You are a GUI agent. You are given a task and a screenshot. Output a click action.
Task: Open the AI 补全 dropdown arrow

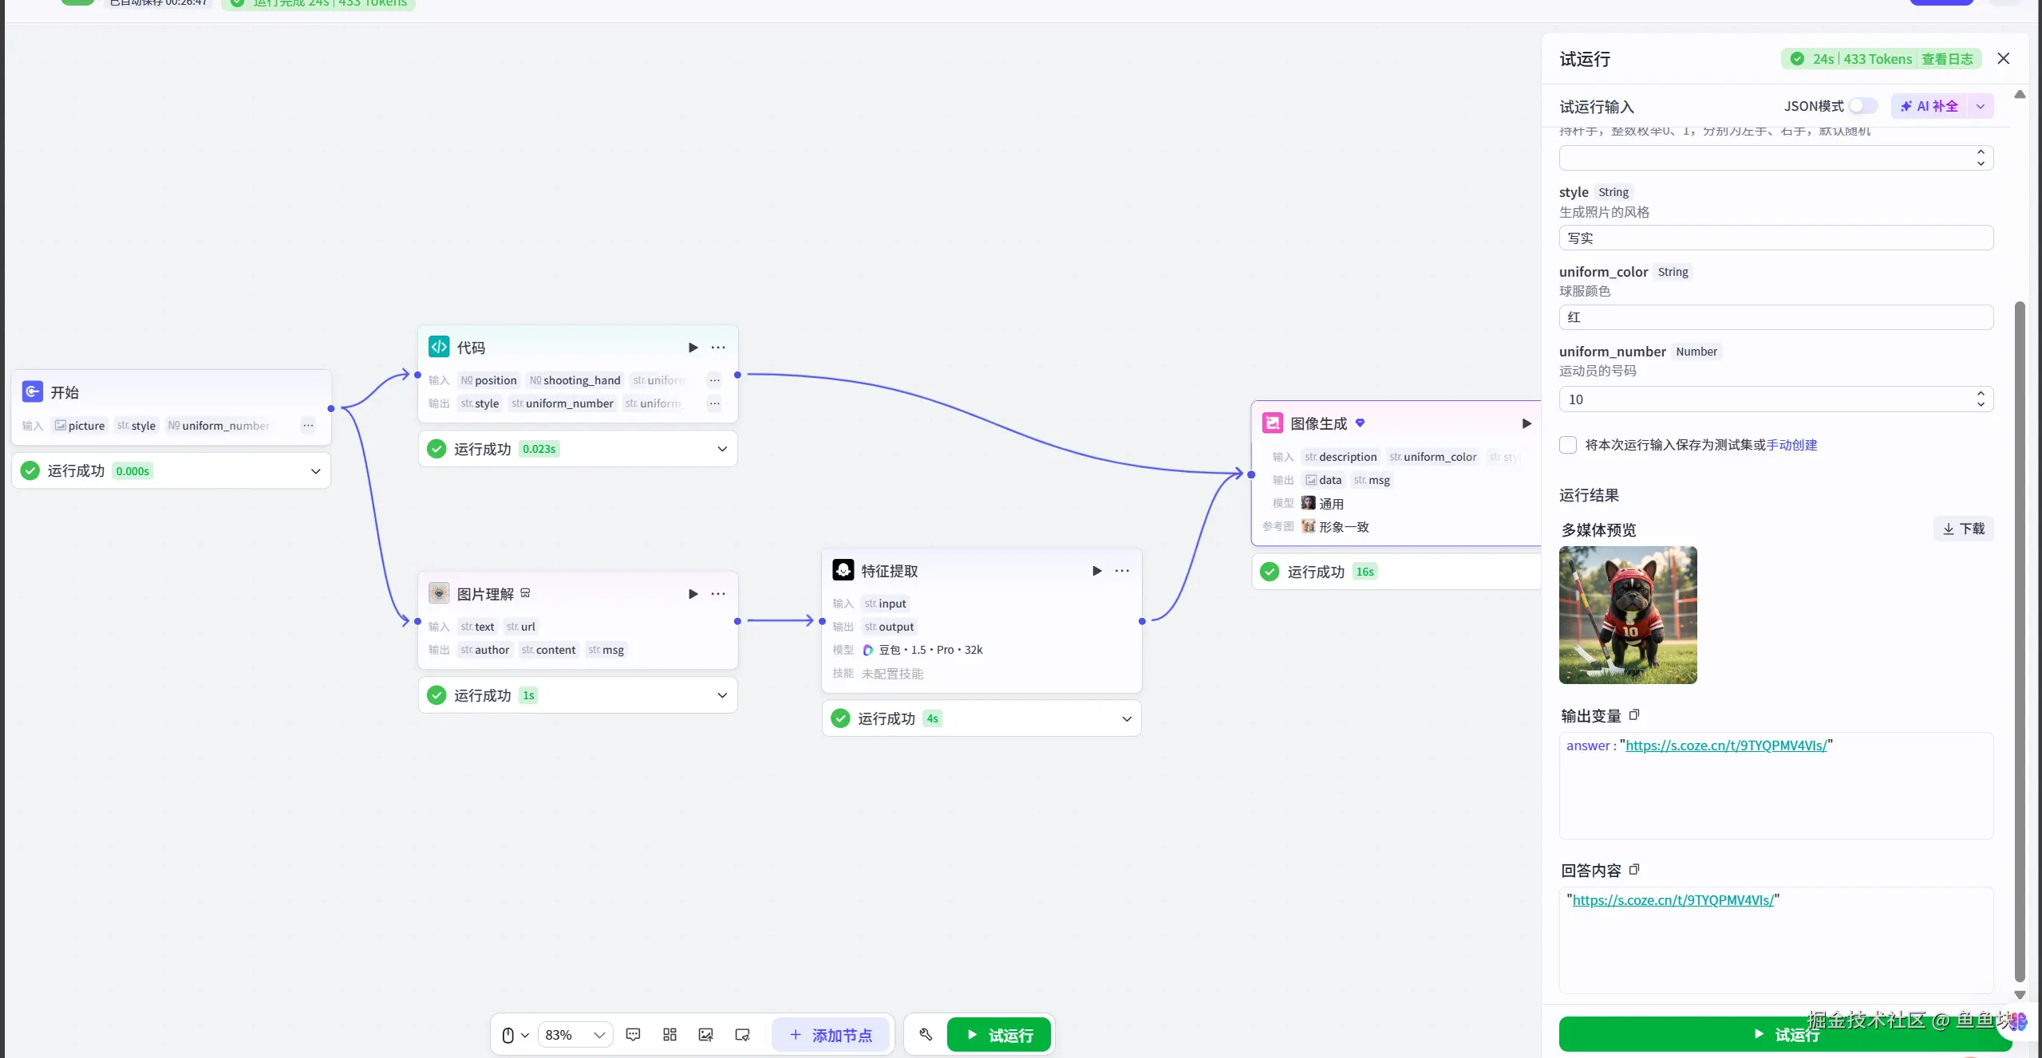1981,106
